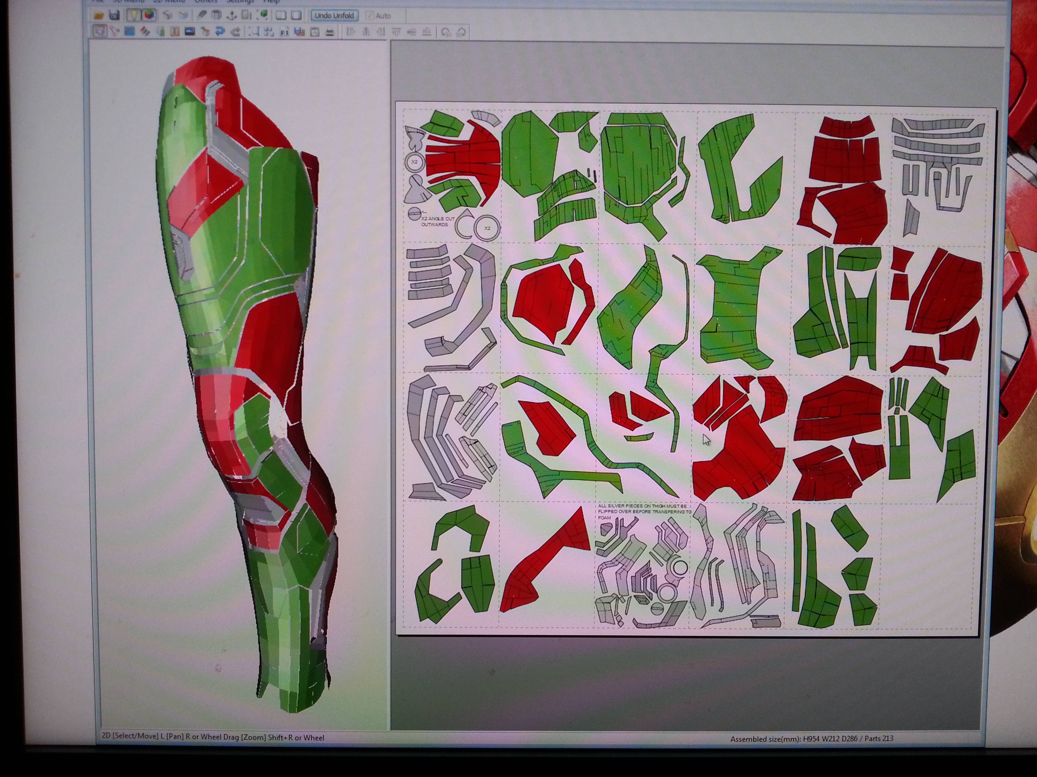Screen dimensions: 1037x777
Task: Select the input image tool icon
Action: click(190, 32)
